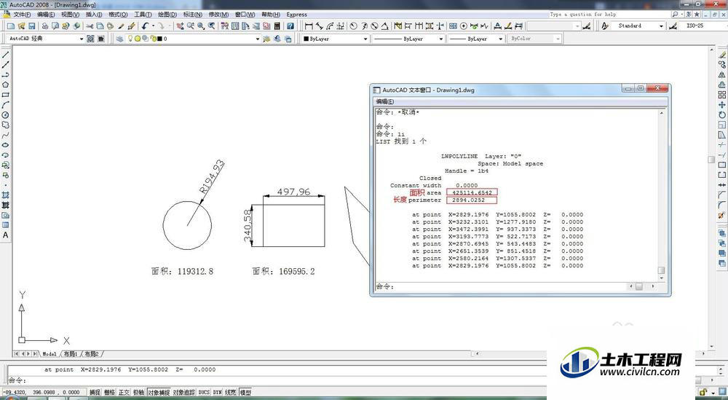Click the Zoom realtime icon
The height and width of the screenshot is (400, 728).
pyautogui.click(x=191, y=26)
